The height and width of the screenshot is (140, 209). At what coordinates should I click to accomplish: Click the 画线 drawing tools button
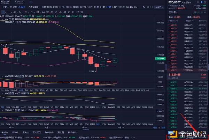[x=22, y=7]
